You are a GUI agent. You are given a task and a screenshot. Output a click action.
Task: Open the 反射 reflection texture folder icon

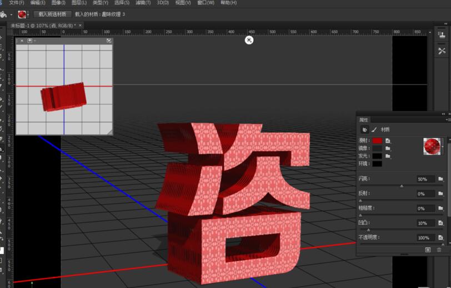tap(440, 193)
